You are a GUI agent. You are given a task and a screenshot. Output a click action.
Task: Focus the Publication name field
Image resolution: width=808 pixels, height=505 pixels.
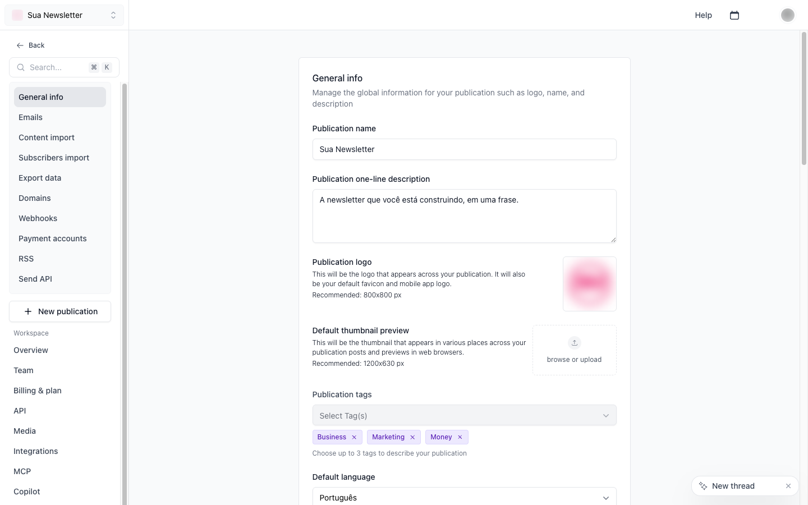[x=465, y=149]
